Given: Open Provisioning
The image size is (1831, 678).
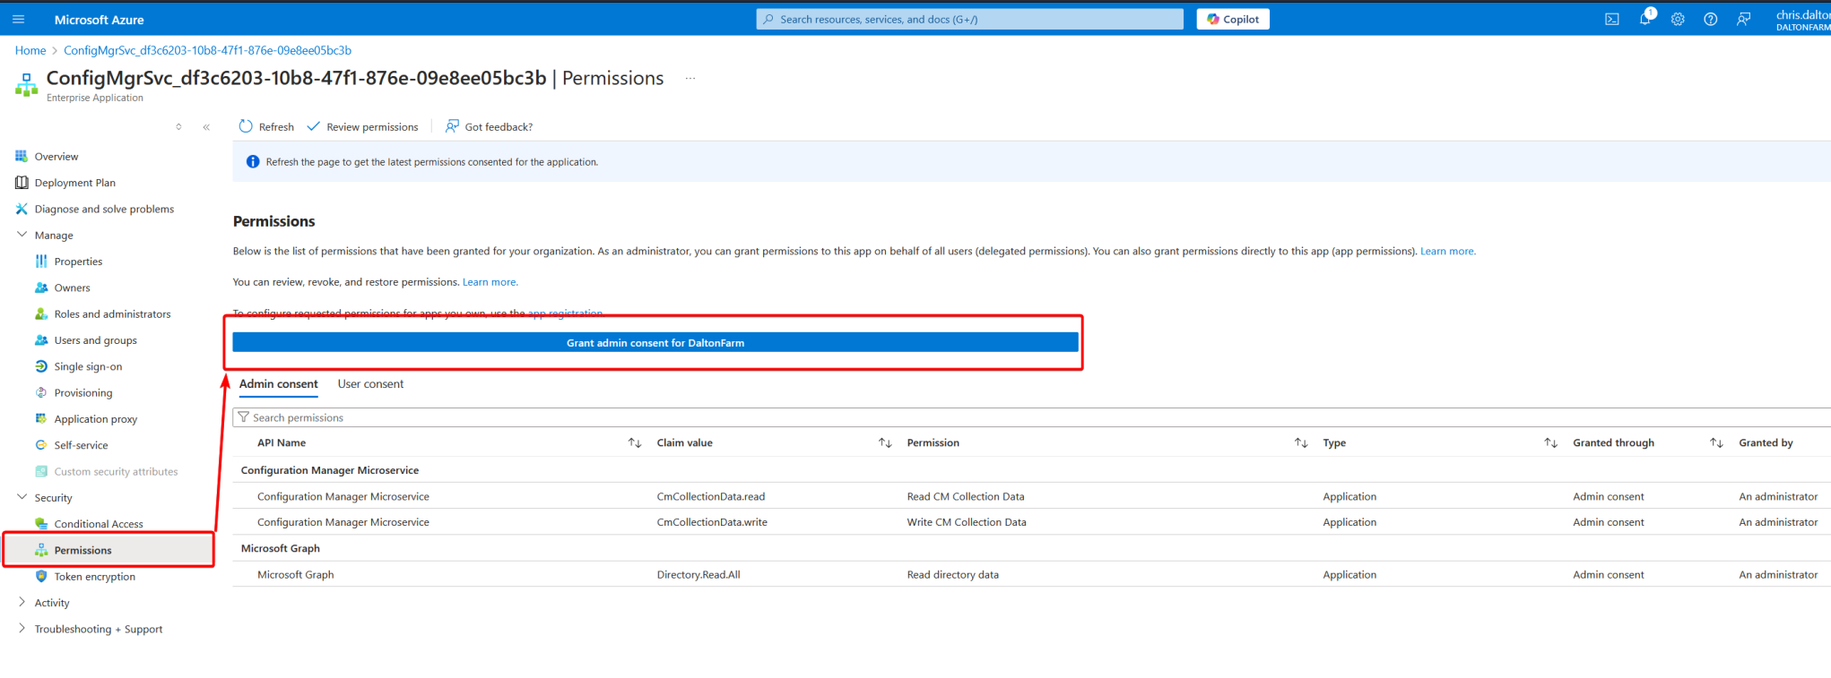Looking at the screenshot, I should [83, 392].
